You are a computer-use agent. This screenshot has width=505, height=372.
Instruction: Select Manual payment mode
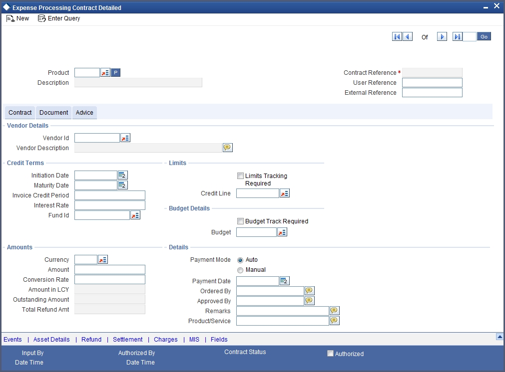click(x=240, y=270)
